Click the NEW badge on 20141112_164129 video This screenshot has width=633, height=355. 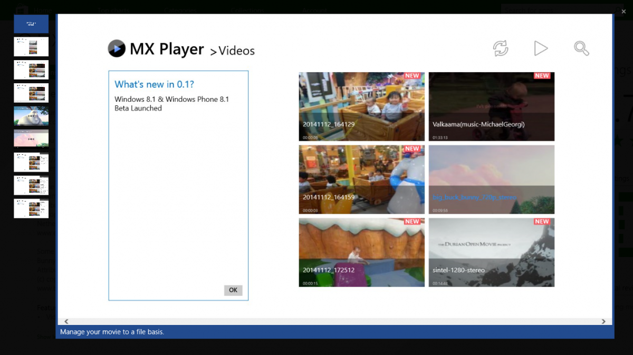(412, 76)
